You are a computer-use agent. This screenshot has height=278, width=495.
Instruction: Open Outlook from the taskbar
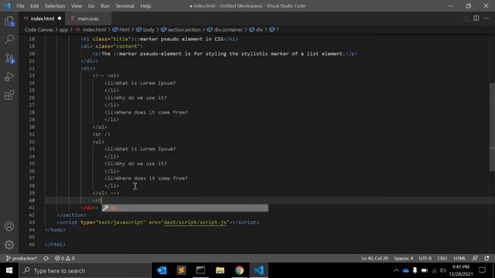click(x=162, y=270)
